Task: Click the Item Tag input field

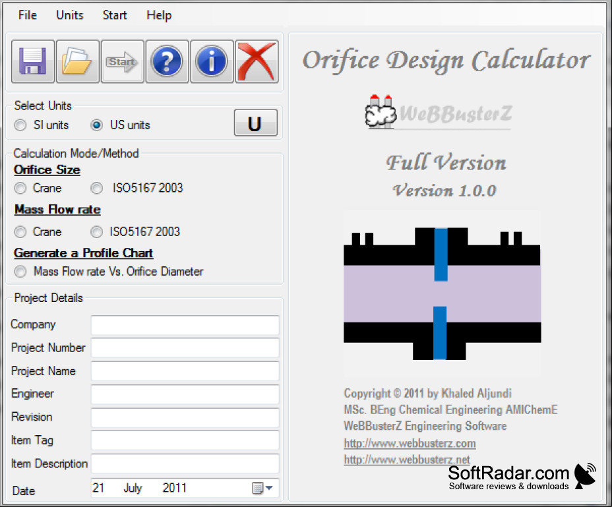Action: 185,440
